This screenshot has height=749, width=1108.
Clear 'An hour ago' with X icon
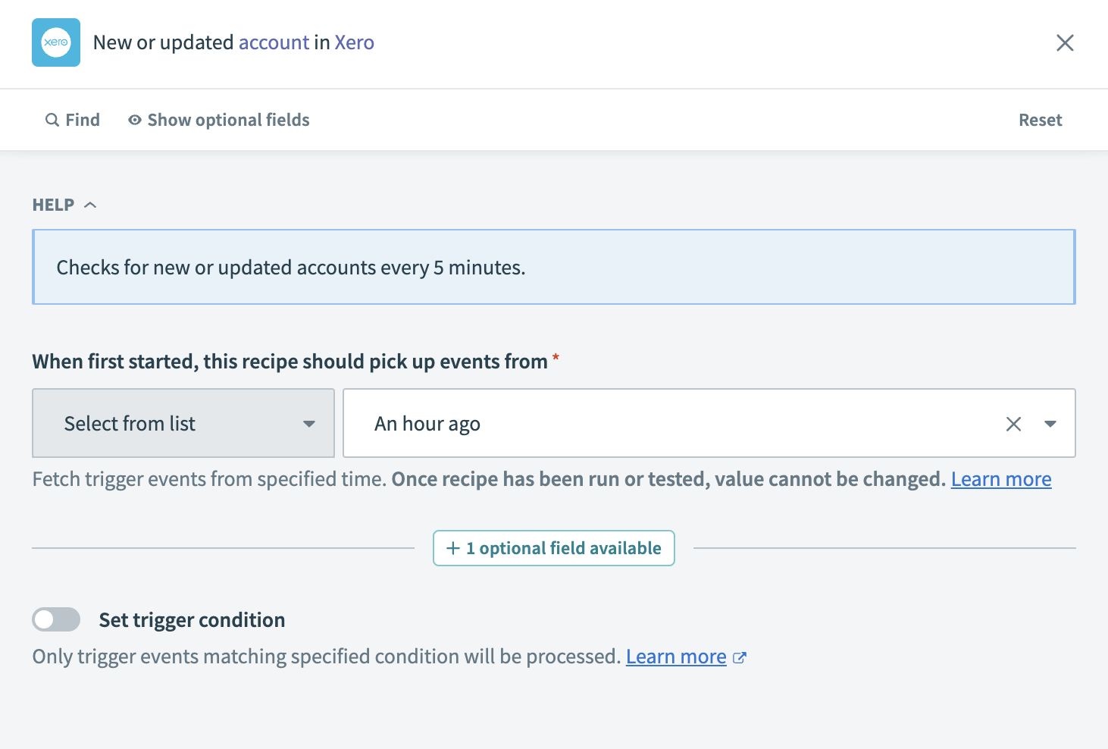(x=1013, y=424)
